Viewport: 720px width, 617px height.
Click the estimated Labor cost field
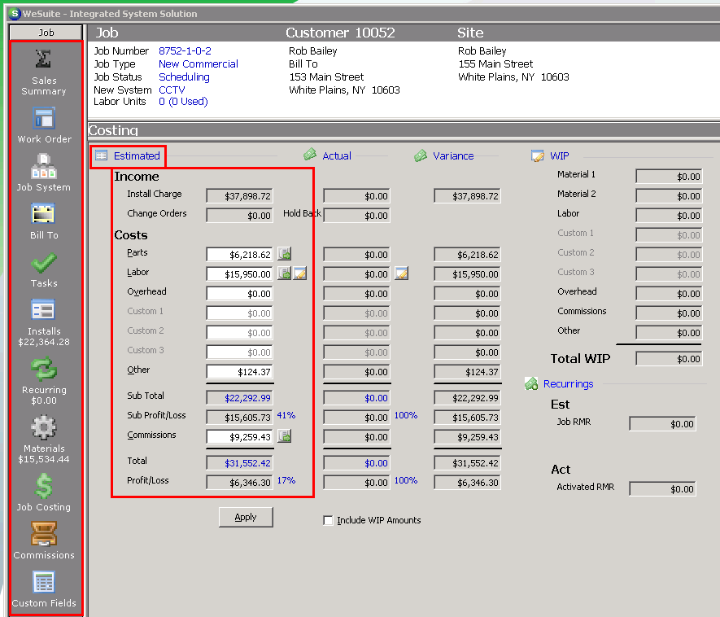[240, 274]
